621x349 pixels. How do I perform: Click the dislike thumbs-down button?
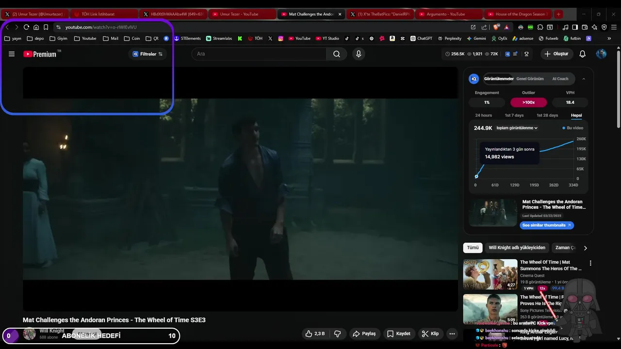(338, 333)
